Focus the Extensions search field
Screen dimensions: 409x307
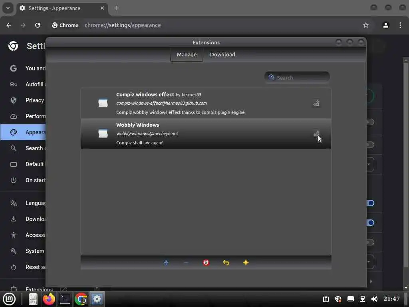297,78
